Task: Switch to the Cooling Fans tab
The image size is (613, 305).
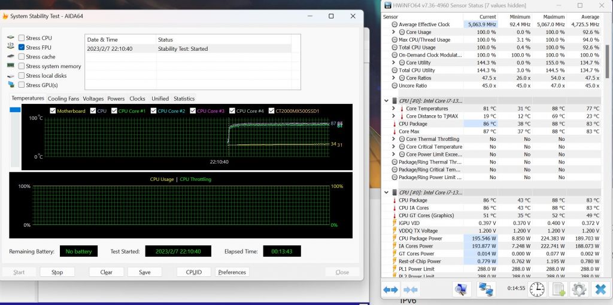Action: [63, 98]
